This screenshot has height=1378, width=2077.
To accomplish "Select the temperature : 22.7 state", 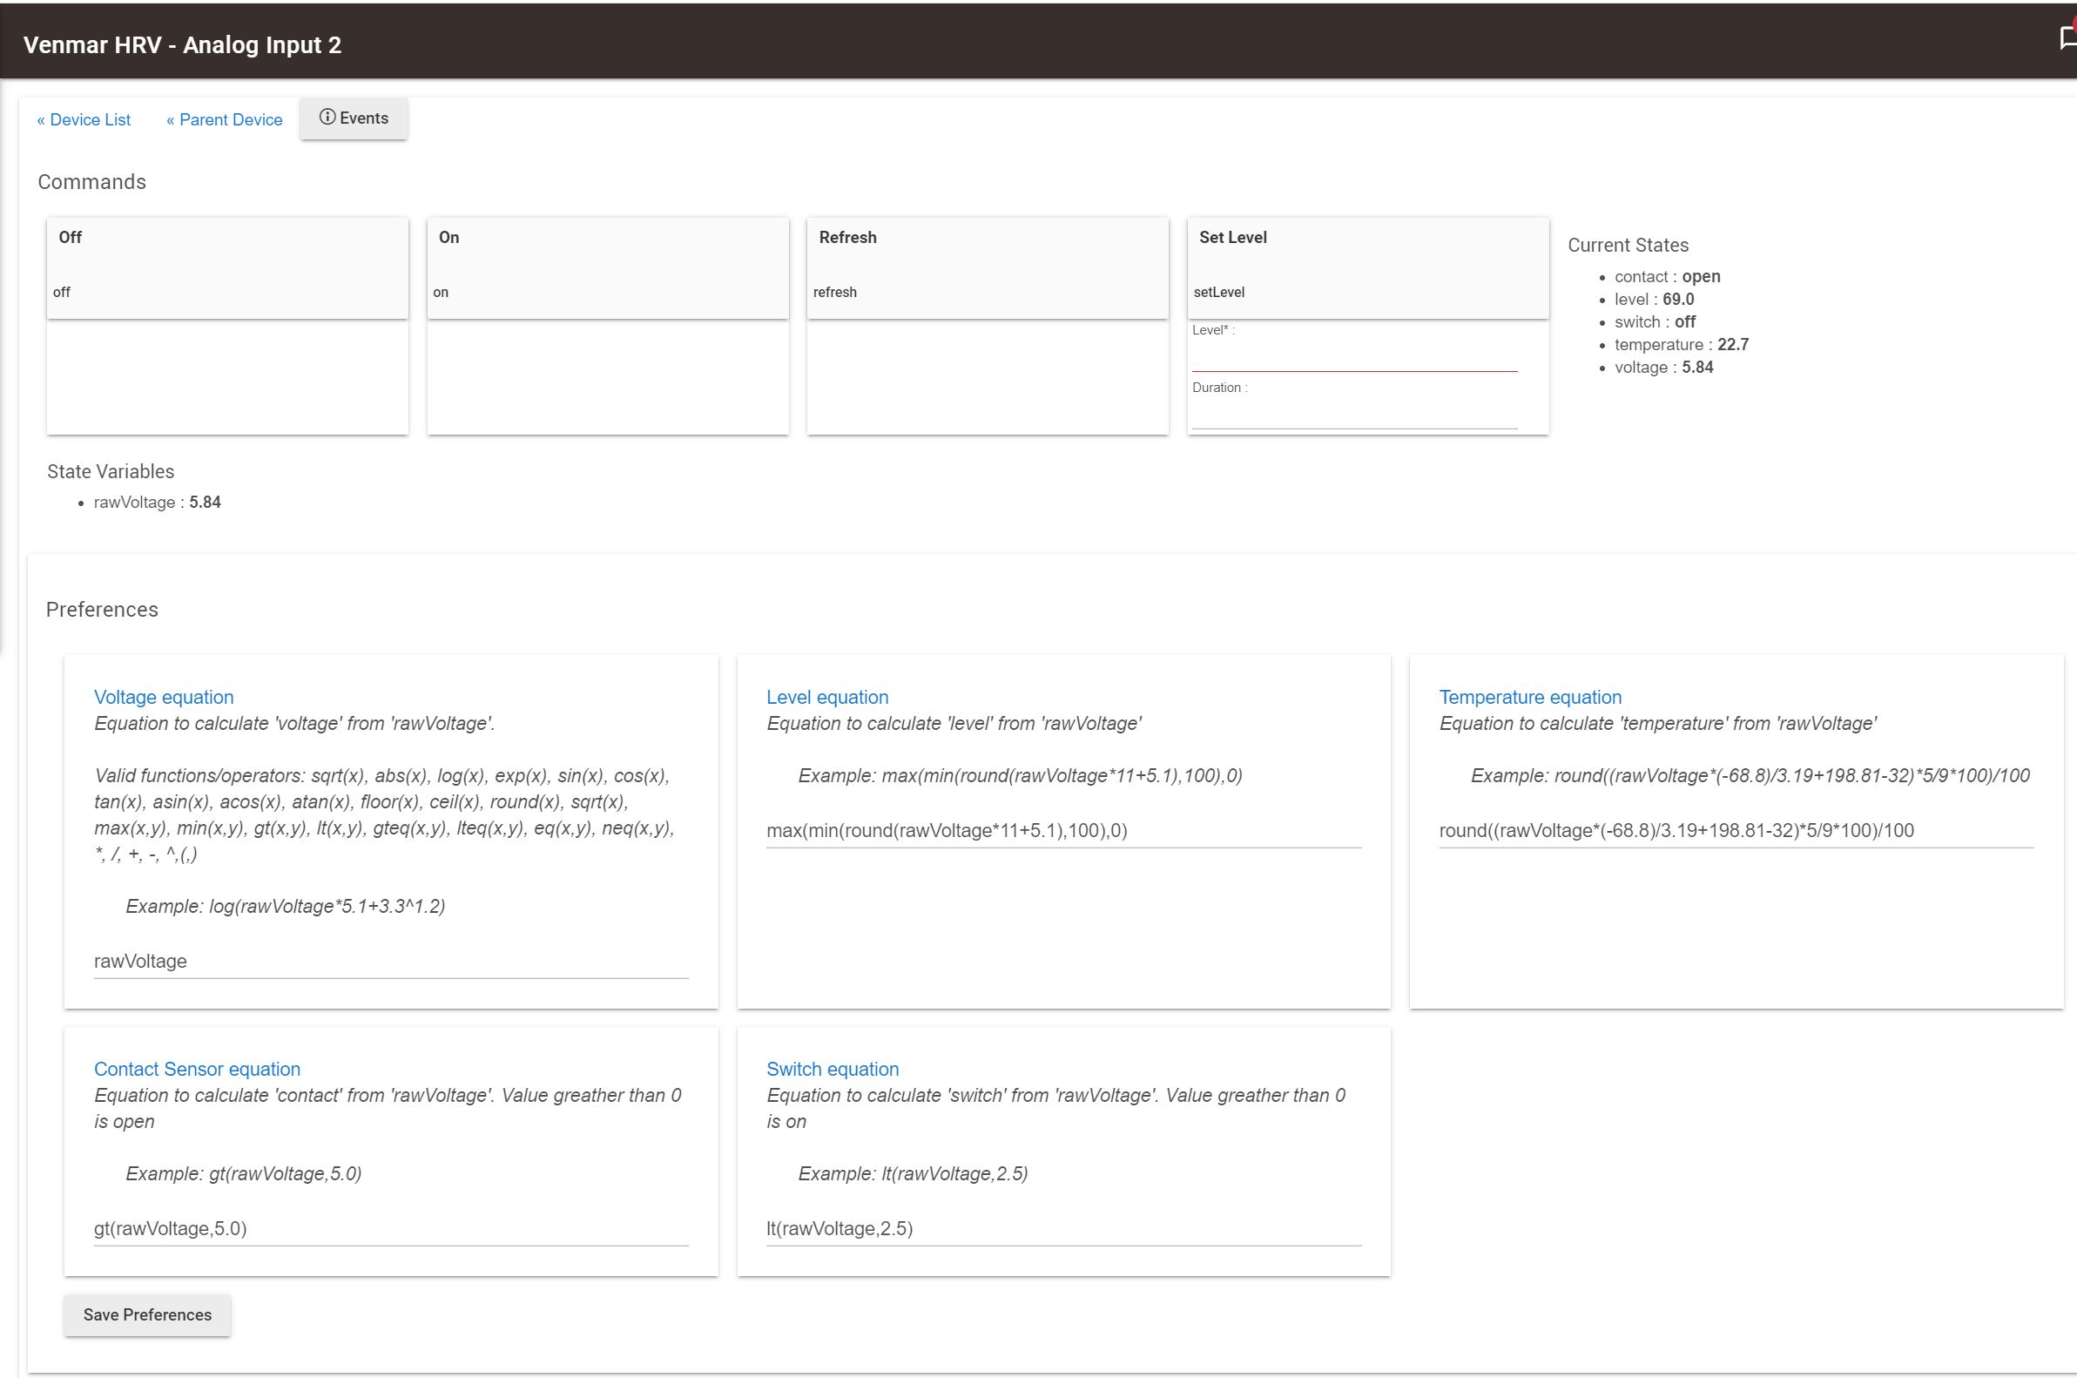I will point(1681,345).
